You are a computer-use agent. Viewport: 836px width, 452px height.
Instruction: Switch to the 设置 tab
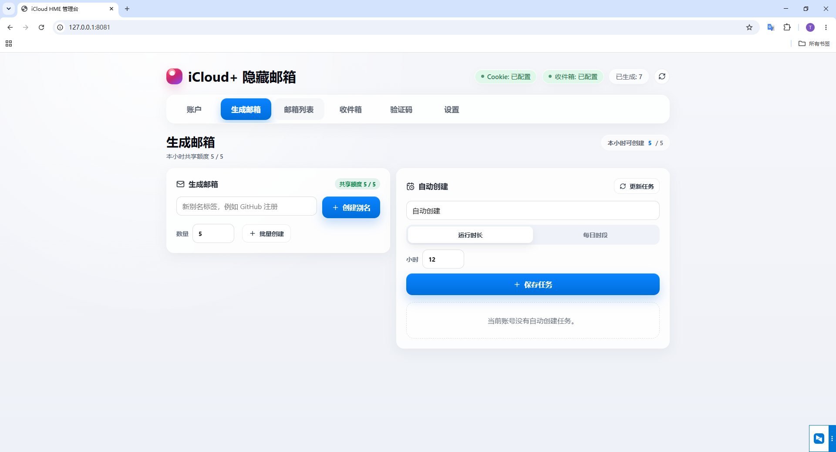pos(452,109)
